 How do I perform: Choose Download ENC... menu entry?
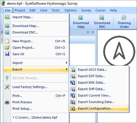coord(36,32)
